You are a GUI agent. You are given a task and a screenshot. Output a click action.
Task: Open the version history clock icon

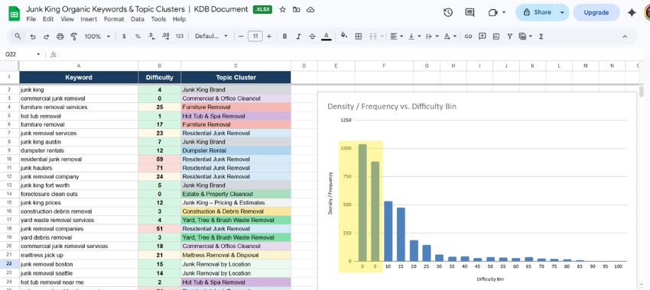(447, 12)
